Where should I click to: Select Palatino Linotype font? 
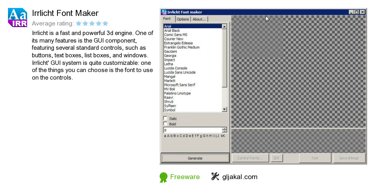(x=193, y=93)
